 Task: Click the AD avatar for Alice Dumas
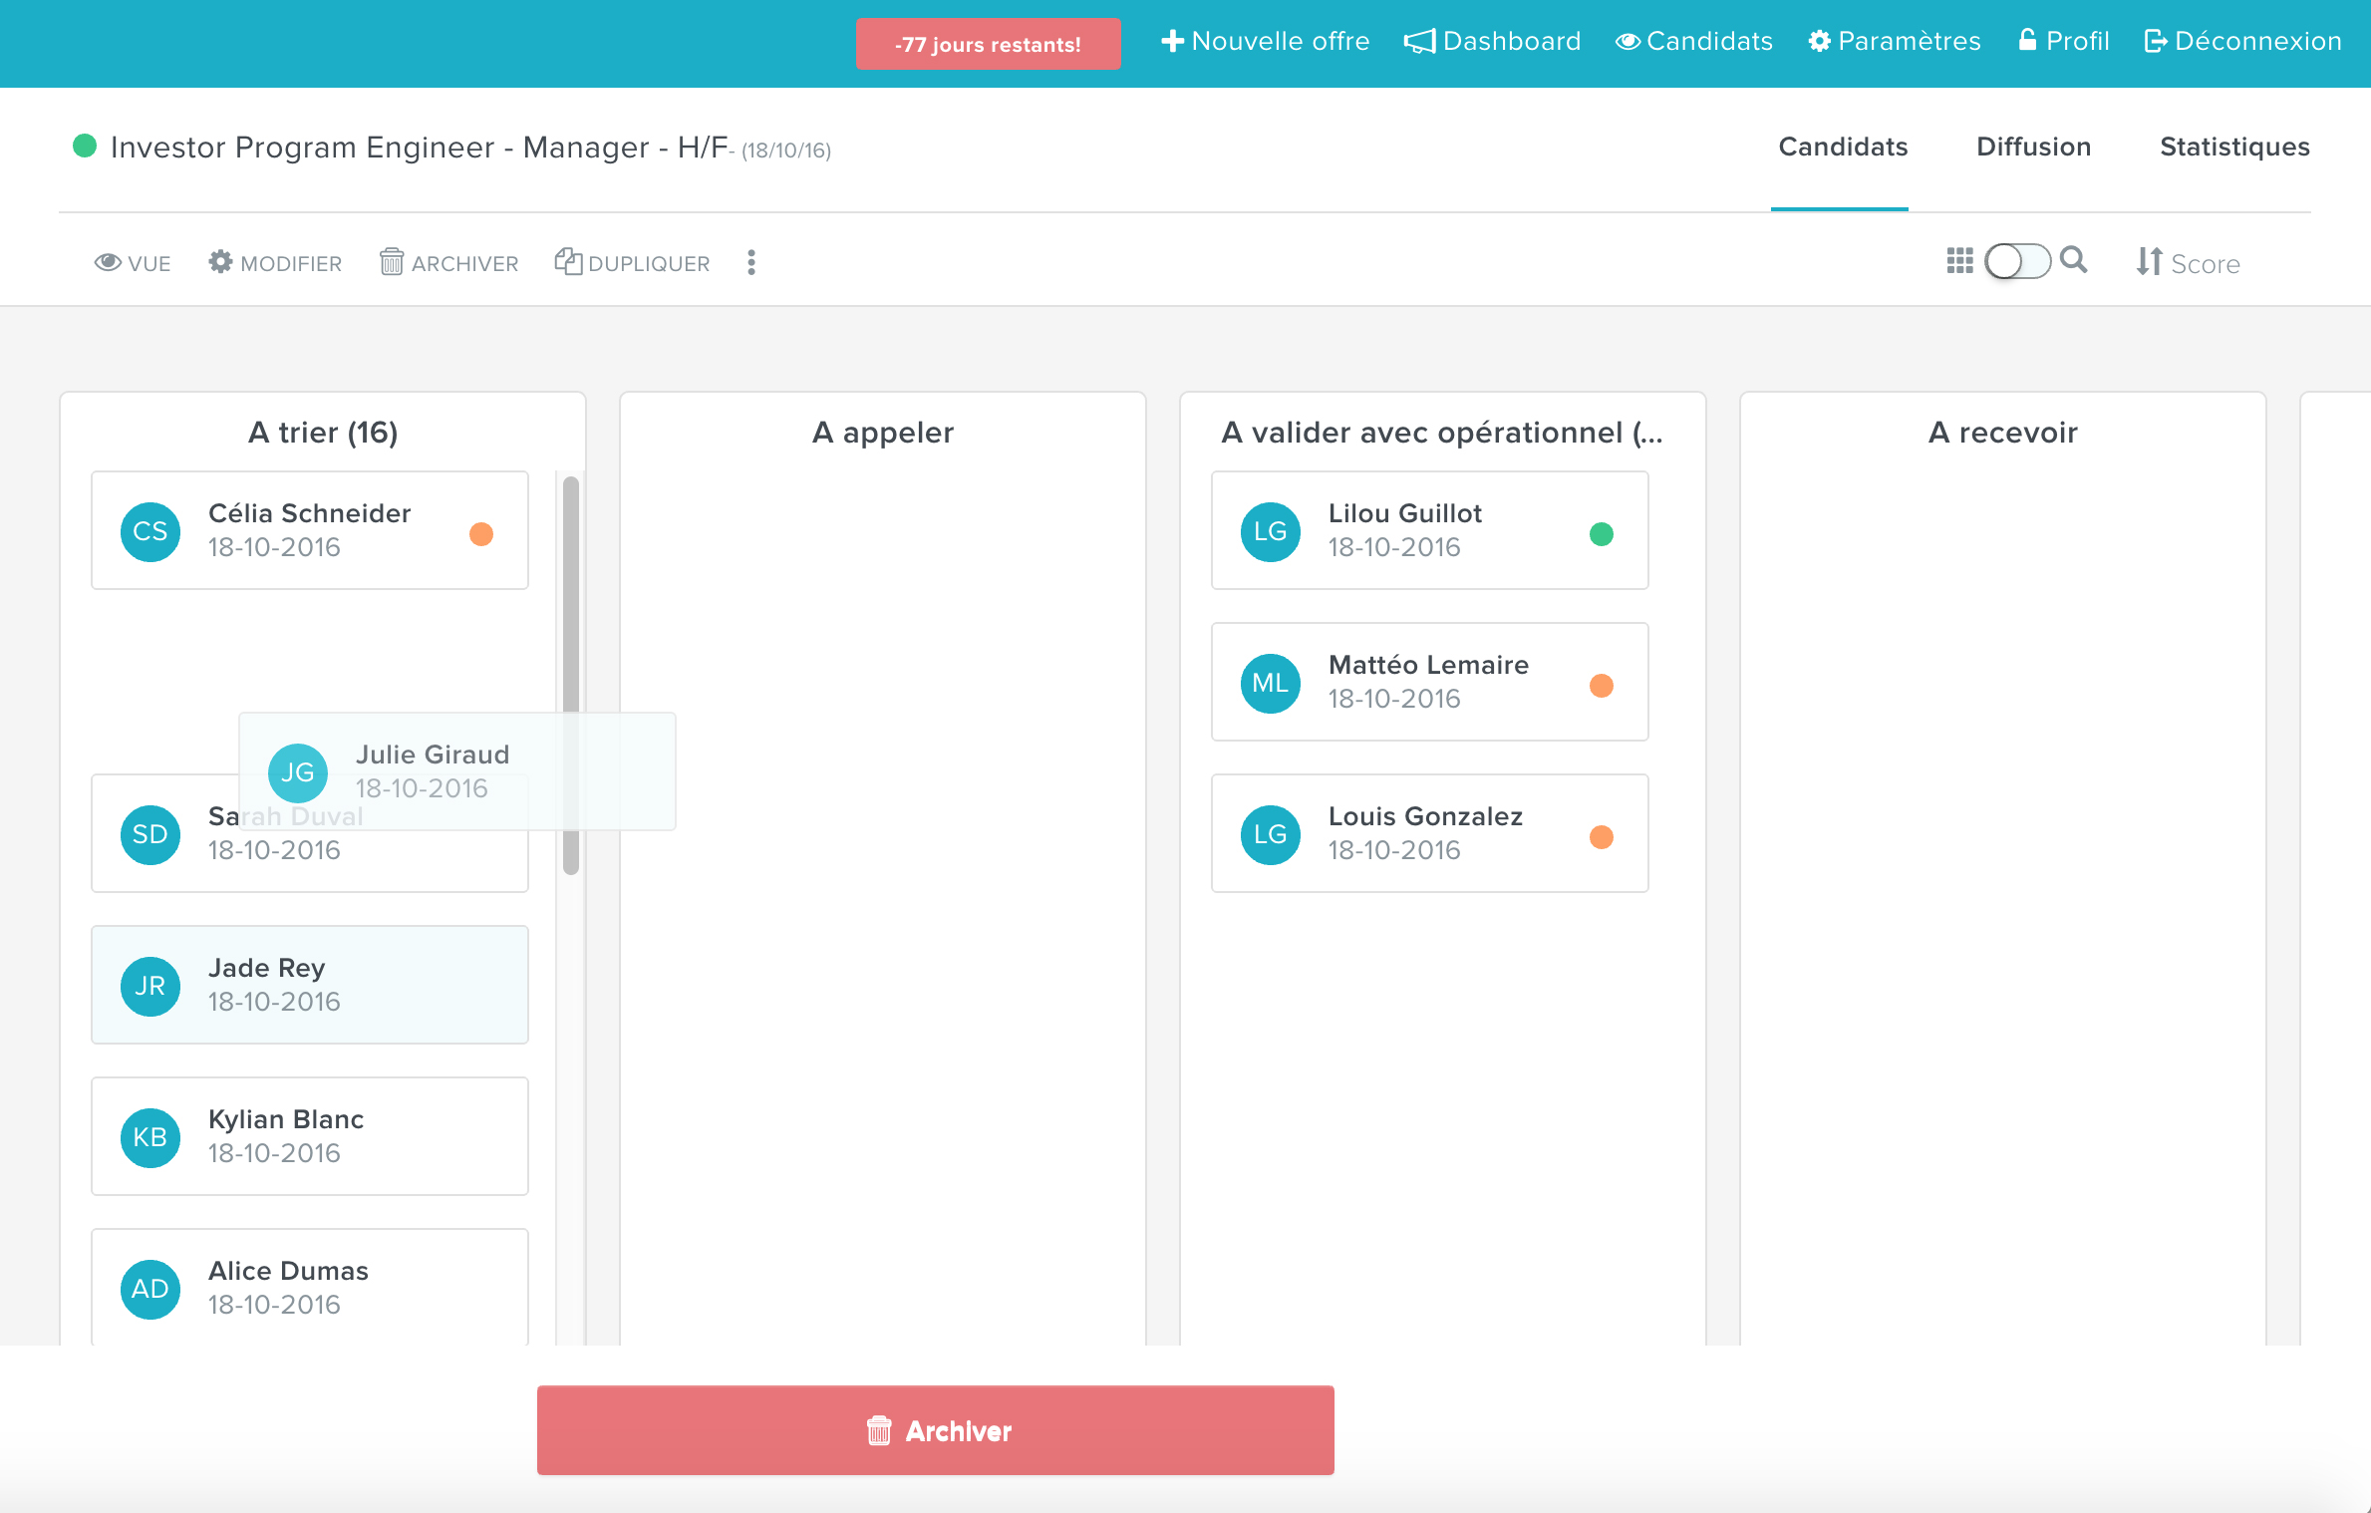point(150,1289)
